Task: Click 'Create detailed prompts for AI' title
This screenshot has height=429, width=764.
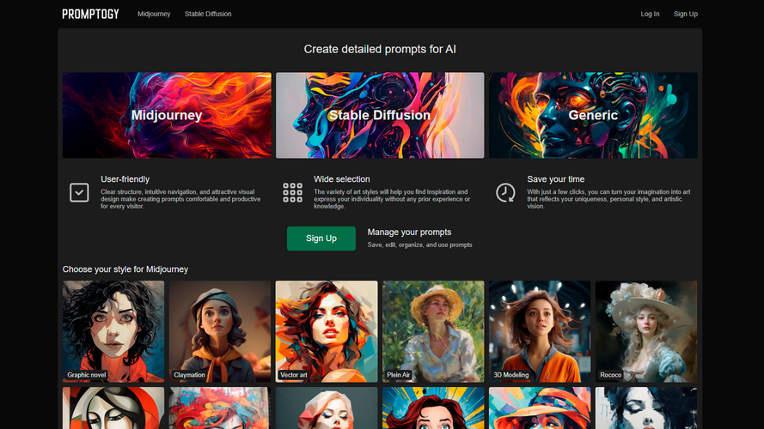Action: coord(380,49)
